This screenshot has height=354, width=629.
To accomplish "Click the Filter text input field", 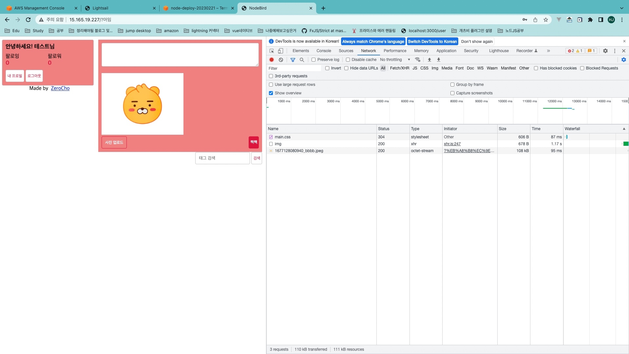I will point(294,68).
